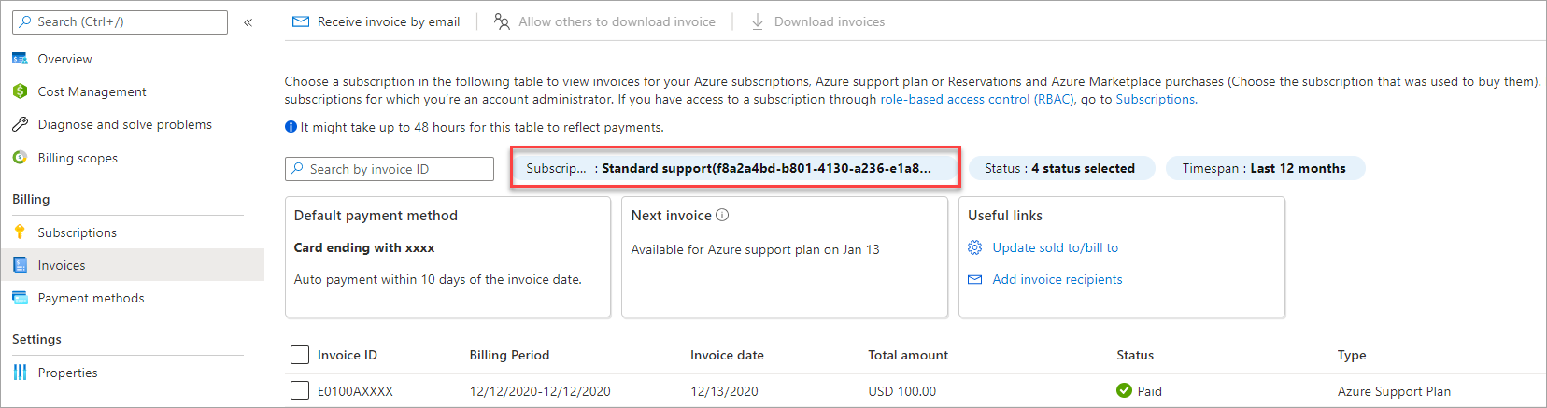Change the Timespan Last 12 months filter
This screenshot has height=408, width=1547.
pos(1264,168)
